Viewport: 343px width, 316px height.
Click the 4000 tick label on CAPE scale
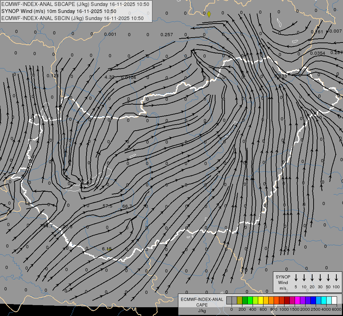[x=326, y=309]
